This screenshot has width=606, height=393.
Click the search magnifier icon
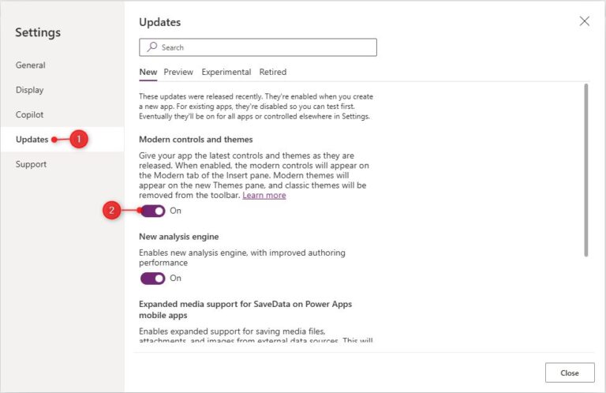(x=151, y=47)
